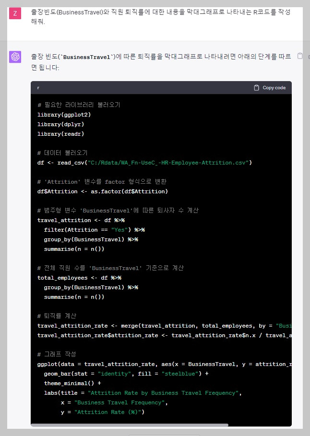Click the line 'df$Attrition <- as.factor(df$Attrition)'

coord(102,191)
